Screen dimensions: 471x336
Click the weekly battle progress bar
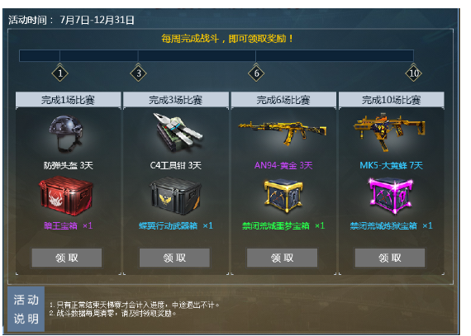click(216, 56)
